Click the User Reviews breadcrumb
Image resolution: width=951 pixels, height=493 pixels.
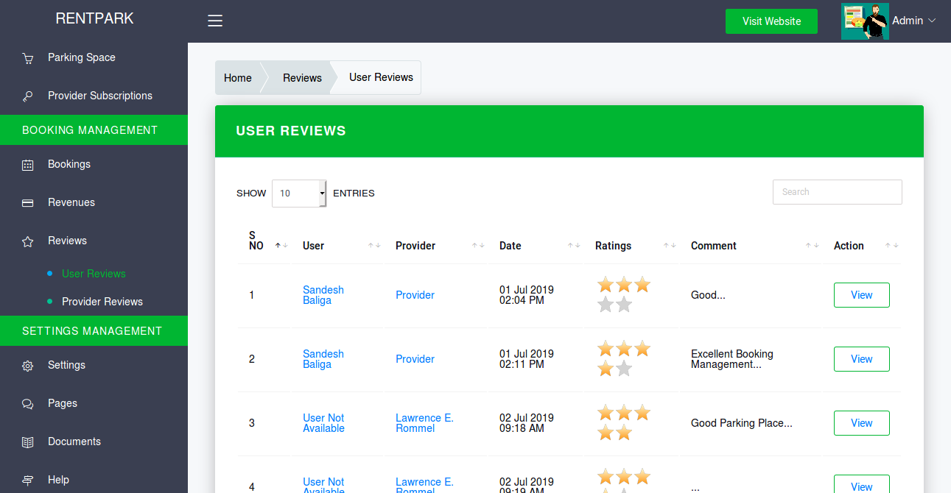381,77
